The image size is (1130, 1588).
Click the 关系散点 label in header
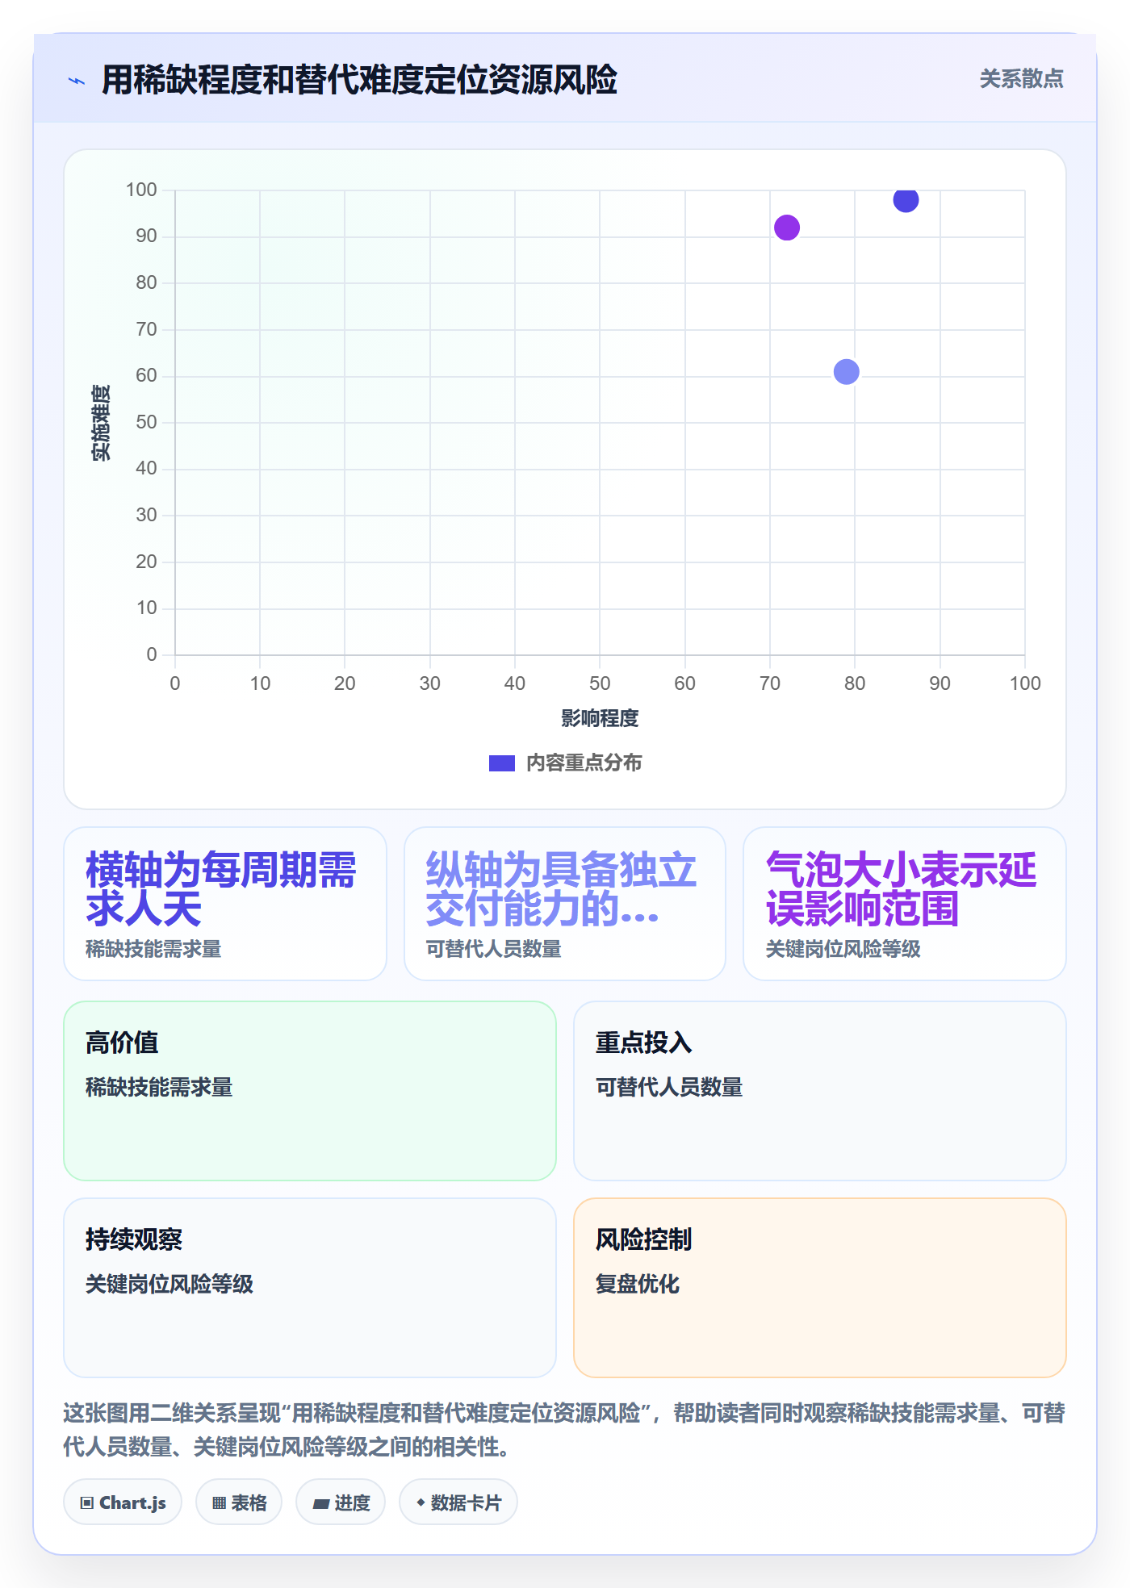click(1021, 79)
